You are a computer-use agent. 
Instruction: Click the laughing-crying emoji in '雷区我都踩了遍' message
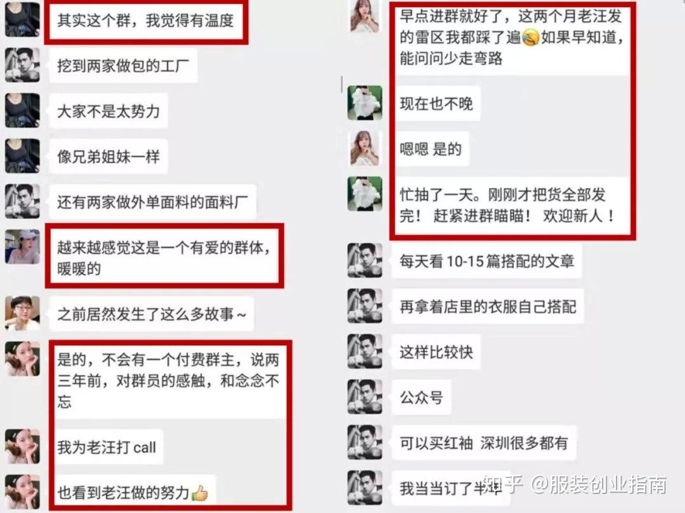point(530,38)
